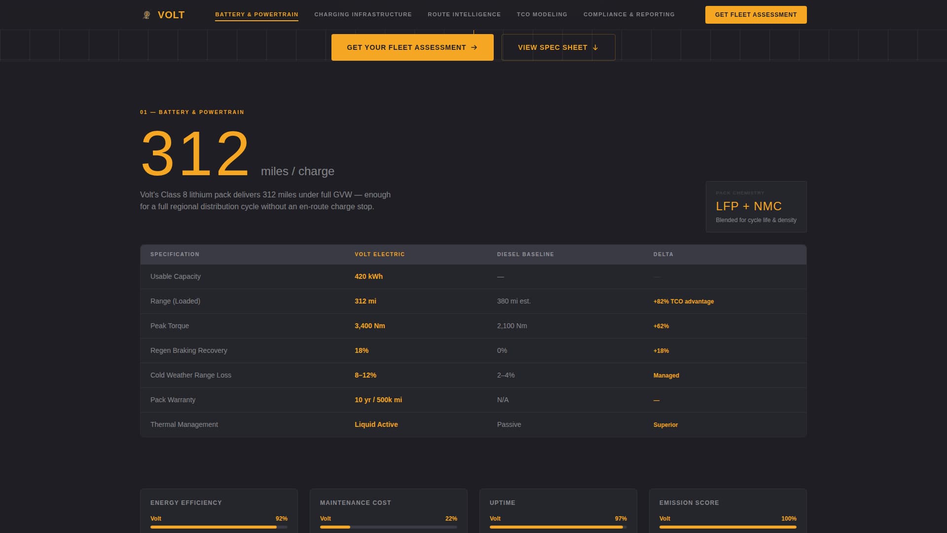Select the Pack Warranty row label
The height and width of the screenshot is (533, 947).
click(x=173, y=400)
